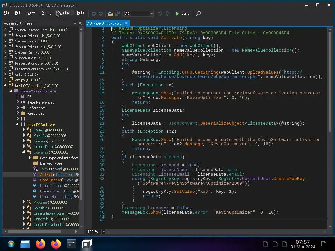335x251 pixels.
Task: Expand the PE node
Action: pyautogui.click(x=18, y=96)
